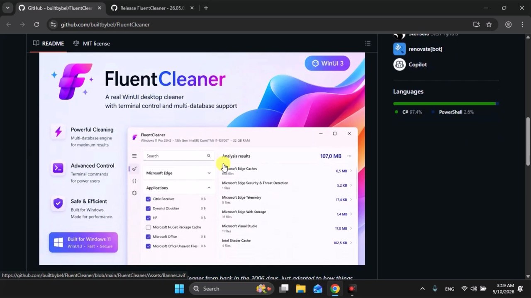Close the Release FluentCleaner browser tab
The height and width of the screenshot is (298, 531).
(192, 8)
